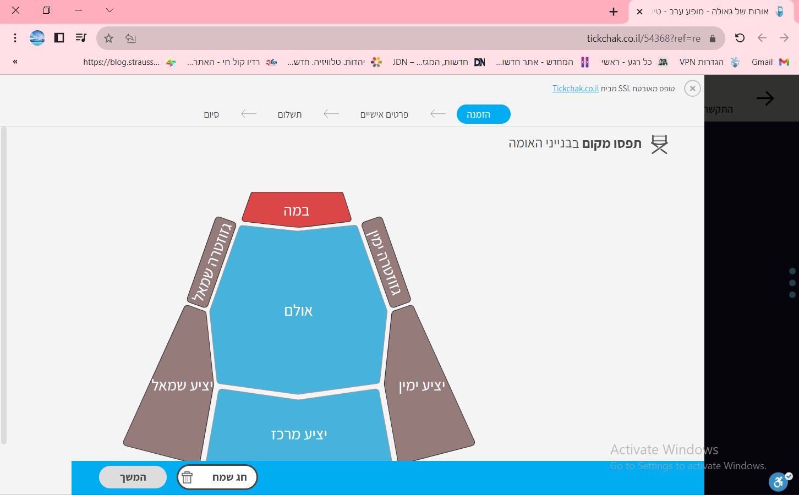This screenshot has width=799, height=495.
Task: Open the Chrome three-dot menu
Action: coord(15,38)
